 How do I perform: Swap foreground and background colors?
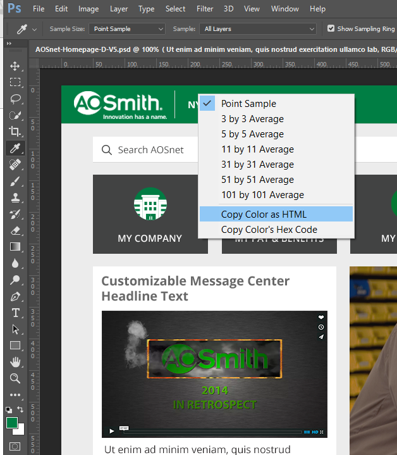pos(20,409)
